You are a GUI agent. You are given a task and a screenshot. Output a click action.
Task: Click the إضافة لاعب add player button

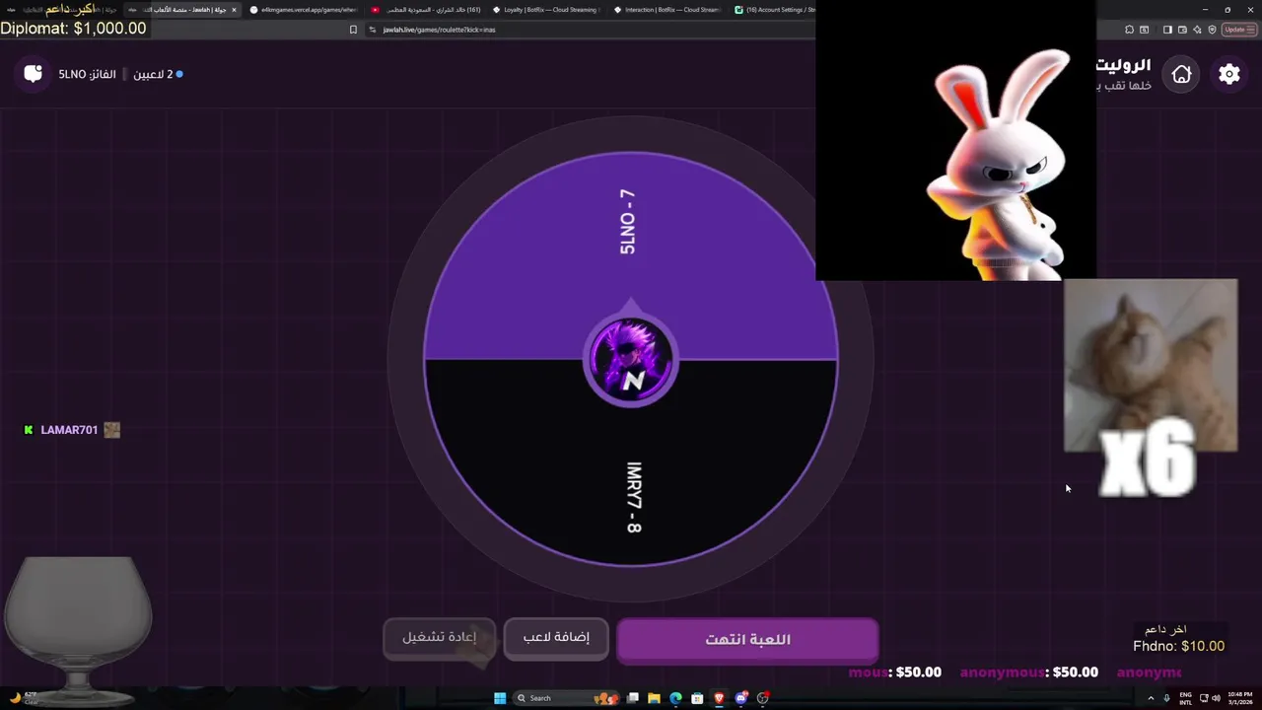point(556,637)
